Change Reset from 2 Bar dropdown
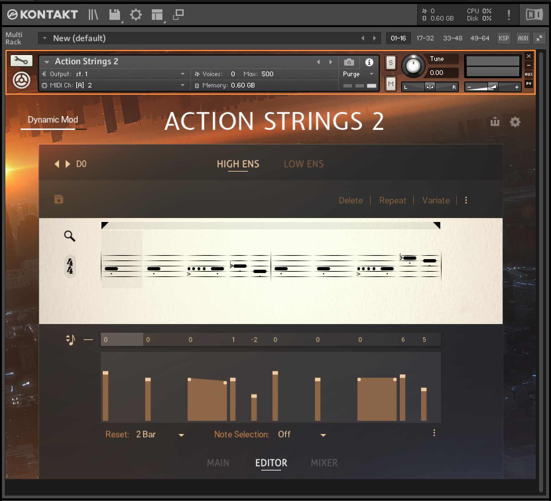This screenshot has height=501, width=551. point(181,434)
